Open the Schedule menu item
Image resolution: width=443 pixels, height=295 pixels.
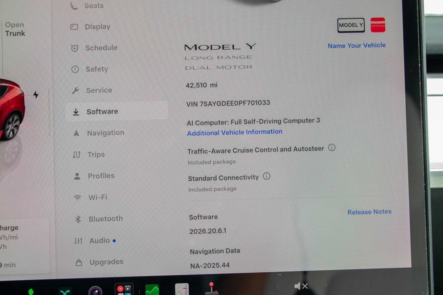coord(94,48)
